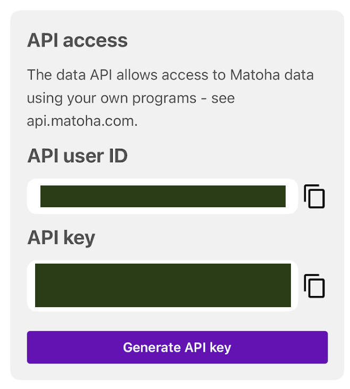
Task: Click the API user ID label
Action: tap(77, 156)
